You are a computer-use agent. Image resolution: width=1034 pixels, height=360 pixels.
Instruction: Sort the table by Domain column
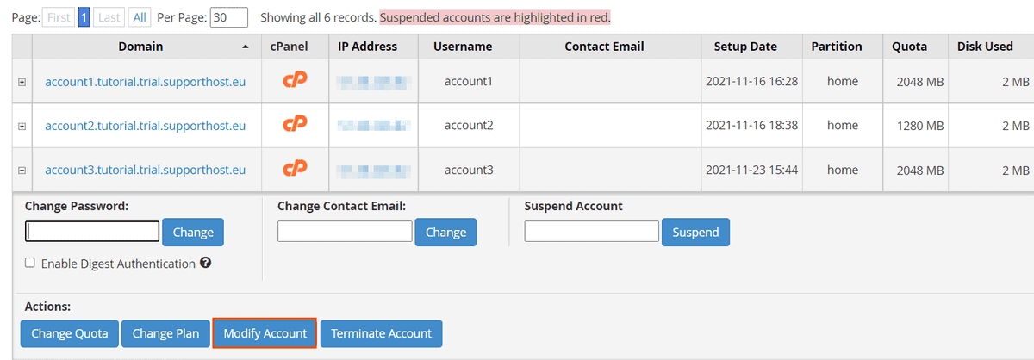[140, 47]
